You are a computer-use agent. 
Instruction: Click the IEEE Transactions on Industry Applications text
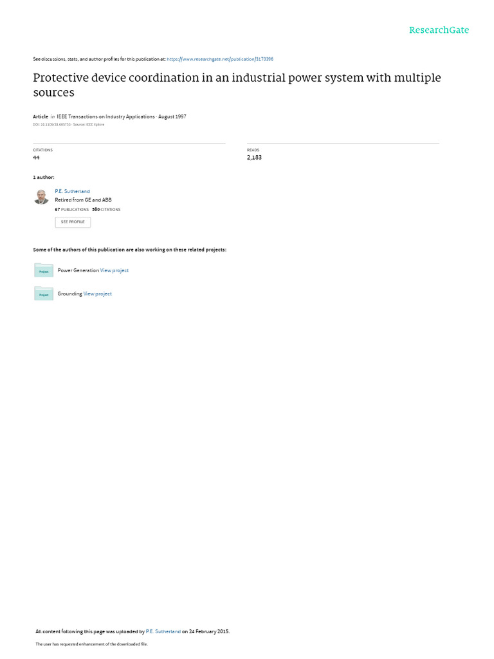point(105,117)
